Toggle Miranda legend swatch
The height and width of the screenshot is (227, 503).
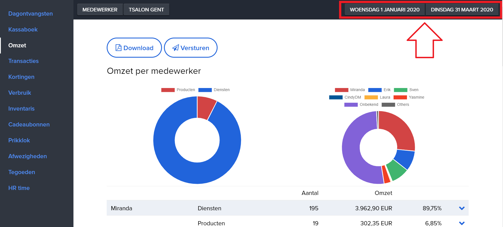(x=342, y=90)
